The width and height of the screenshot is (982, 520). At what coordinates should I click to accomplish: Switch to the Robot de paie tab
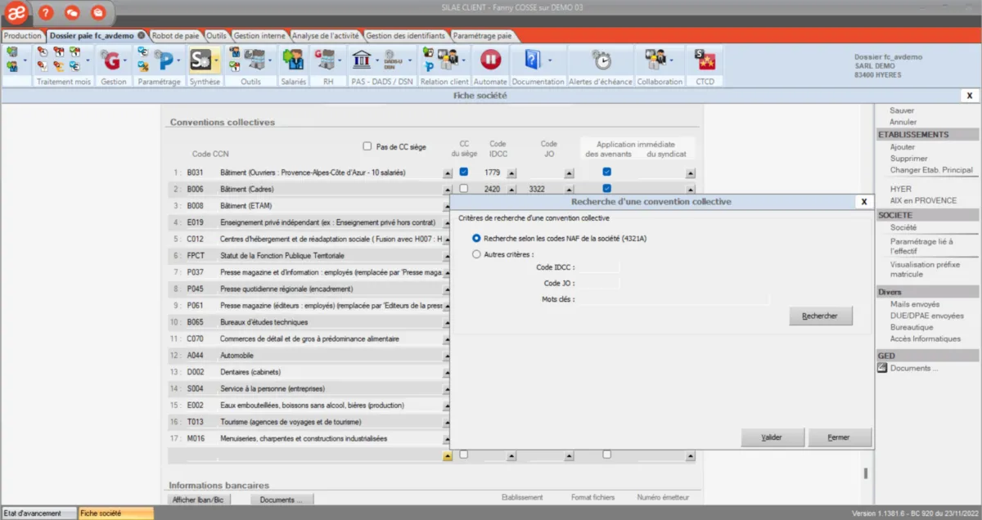coord(175,36)
